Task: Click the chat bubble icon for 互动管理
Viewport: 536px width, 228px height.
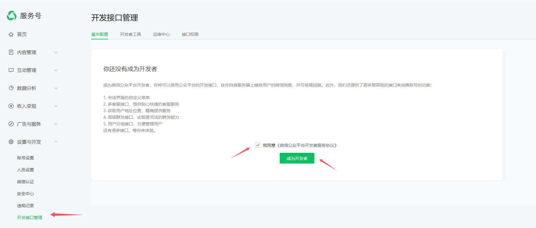Action: 11,70
